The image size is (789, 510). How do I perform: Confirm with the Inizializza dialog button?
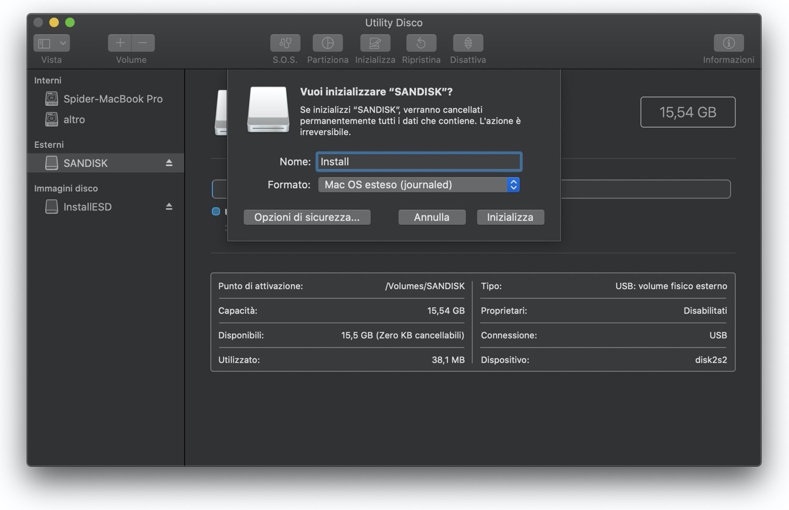510,217
